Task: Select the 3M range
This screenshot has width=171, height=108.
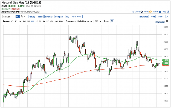Action: pyautogui.click(x=24, y=21)
